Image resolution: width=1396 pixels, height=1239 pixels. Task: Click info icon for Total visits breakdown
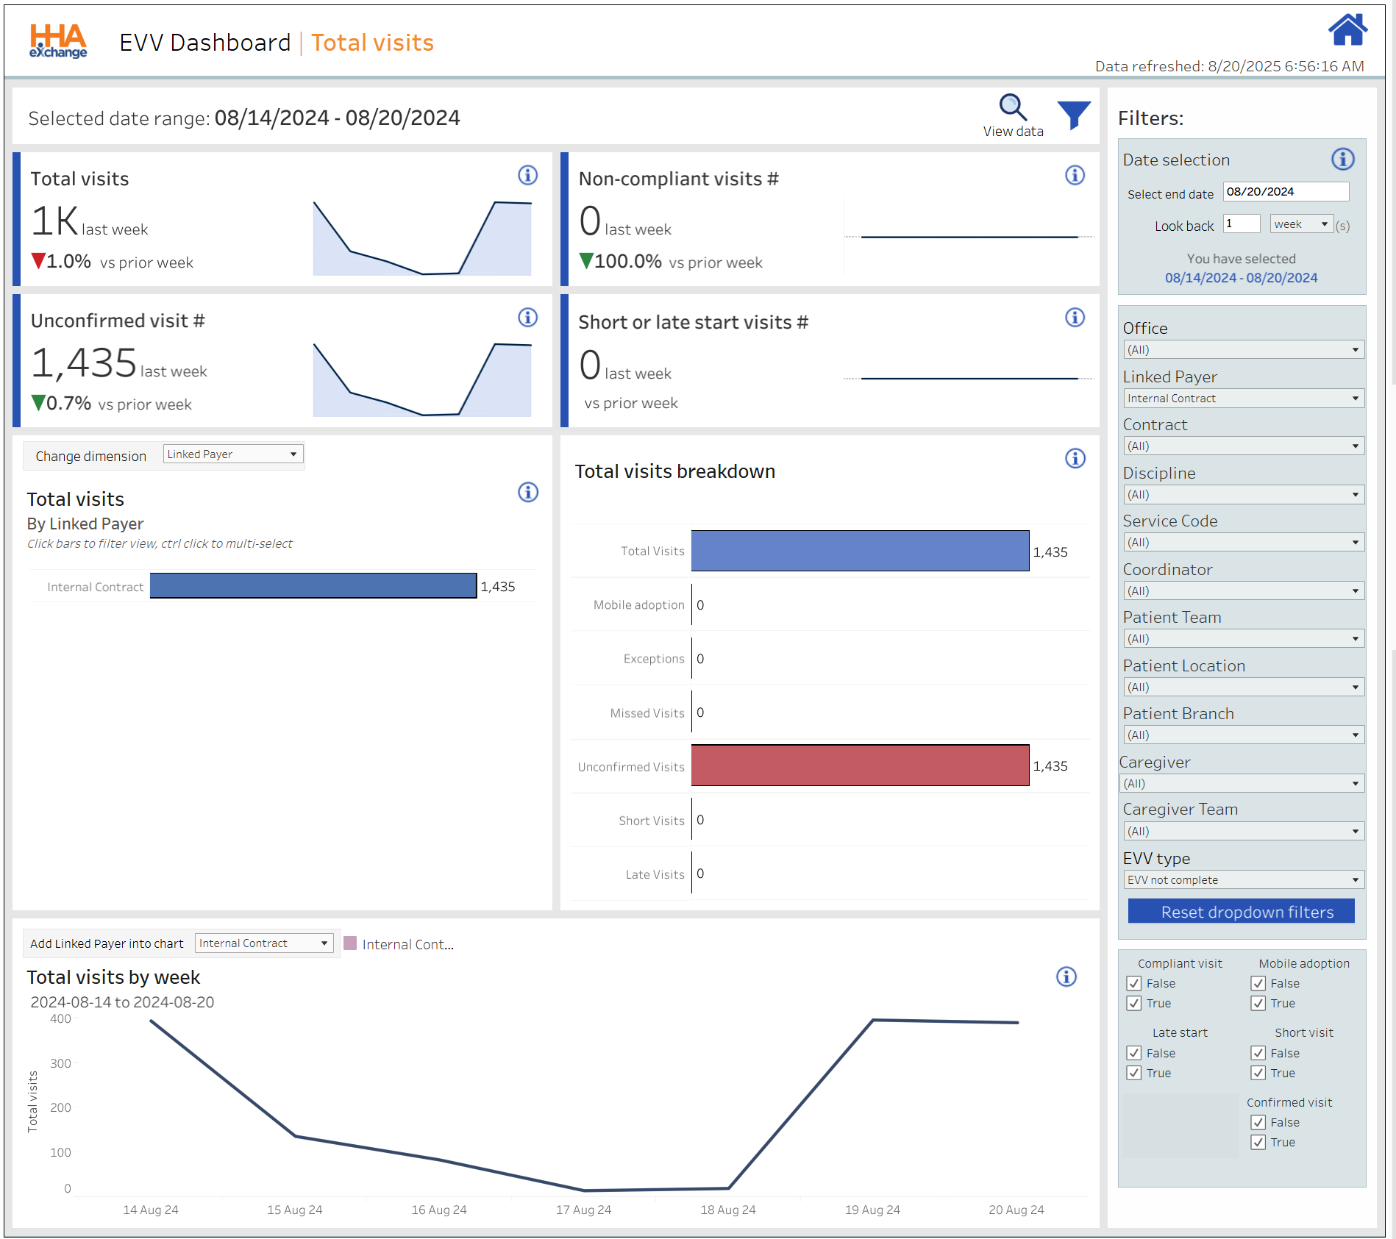coord(1075,459)
